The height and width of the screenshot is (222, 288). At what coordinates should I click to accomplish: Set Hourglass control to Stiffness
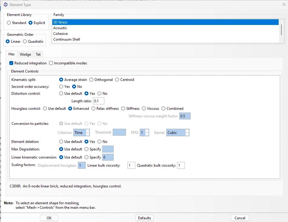click(x=123, y=109)
